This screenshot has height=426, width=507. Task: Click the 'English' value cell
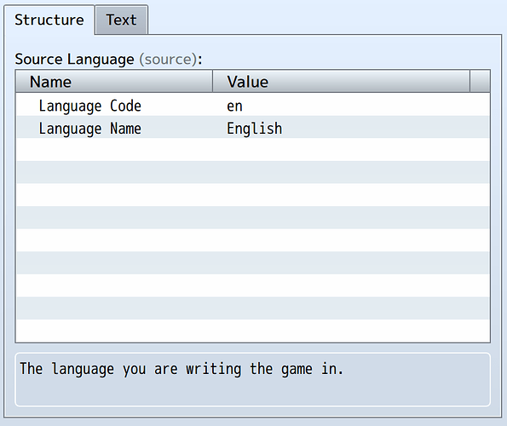254,129
